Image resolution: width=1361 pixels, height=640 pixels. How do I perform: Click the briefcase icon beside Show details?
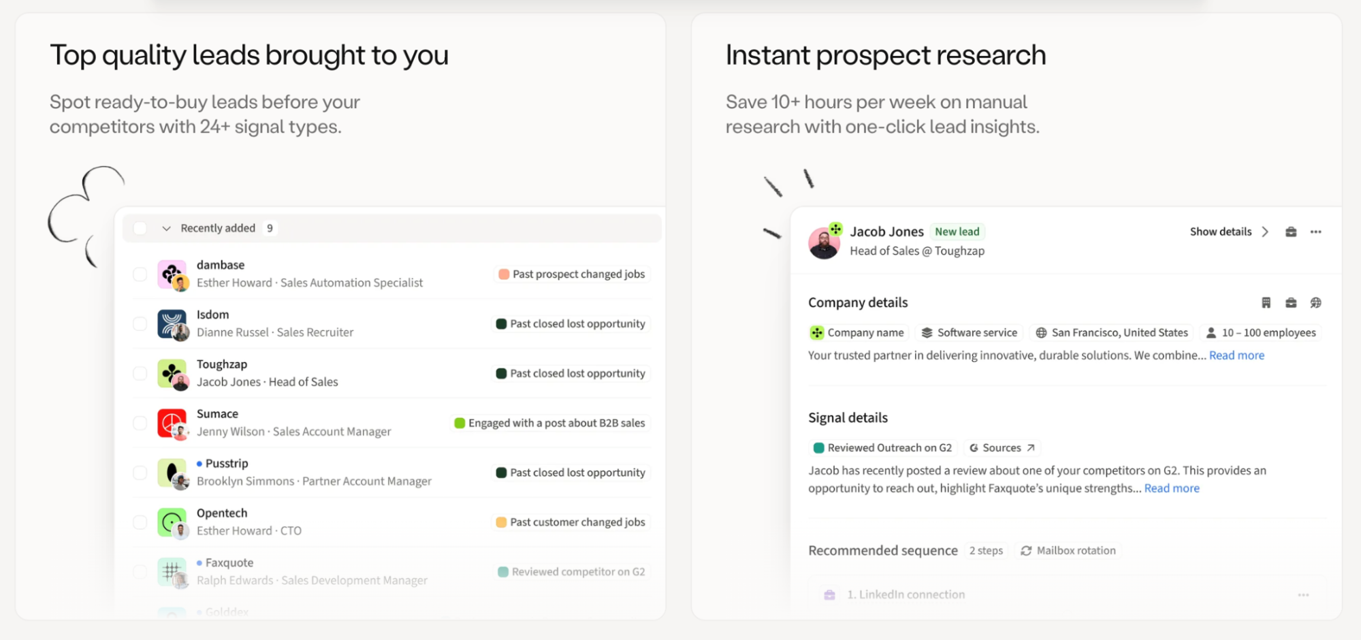tap(1290, 231)
